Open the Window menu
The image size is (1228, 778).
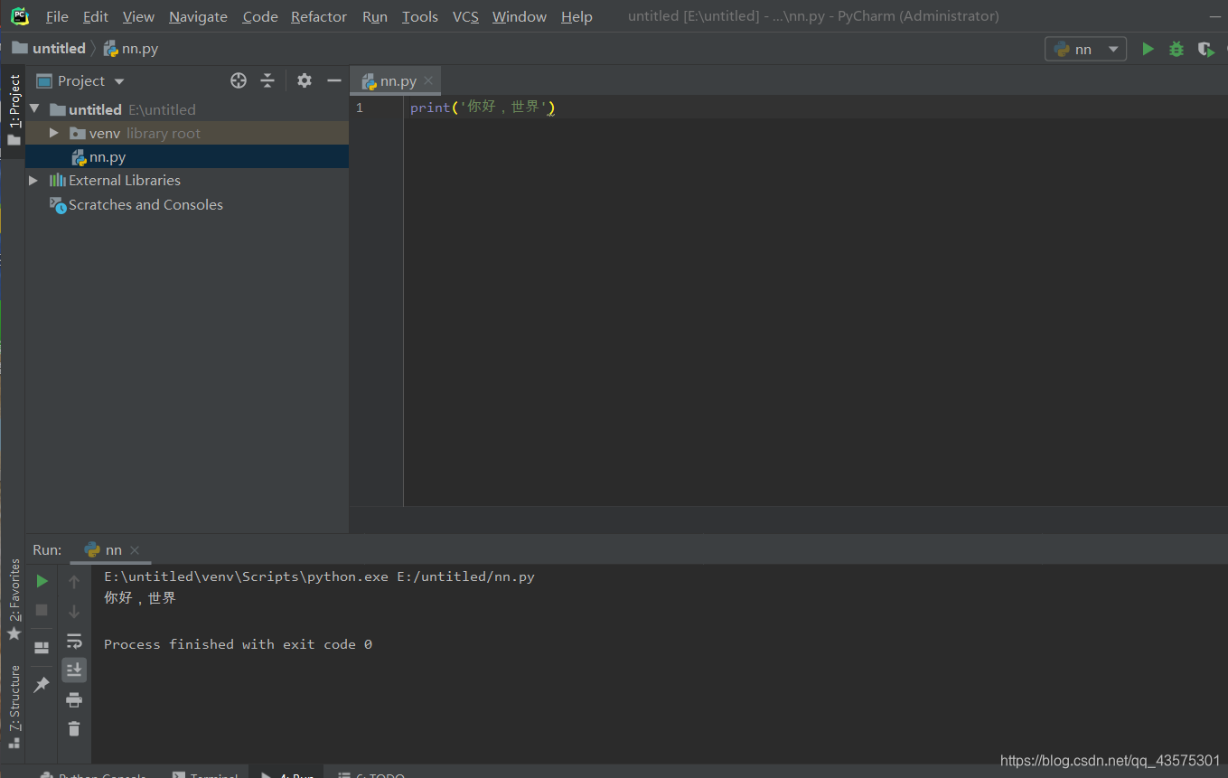[x=520, y=16]
